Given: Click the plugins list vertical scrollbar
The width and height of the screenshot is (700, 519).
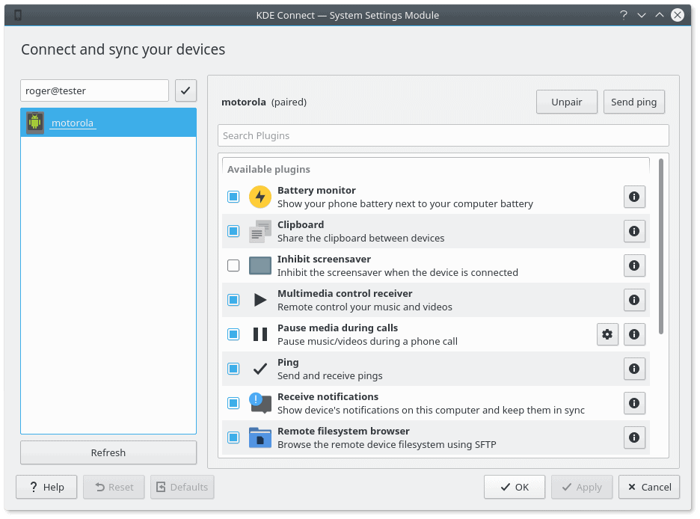Looking at the screenshot, I should [661, 246].
